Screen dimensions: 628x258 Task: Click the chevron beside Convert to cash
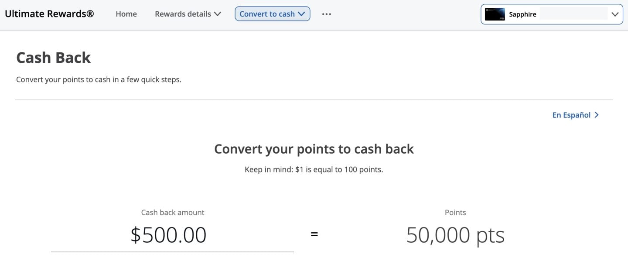click(x=301, y=14)
